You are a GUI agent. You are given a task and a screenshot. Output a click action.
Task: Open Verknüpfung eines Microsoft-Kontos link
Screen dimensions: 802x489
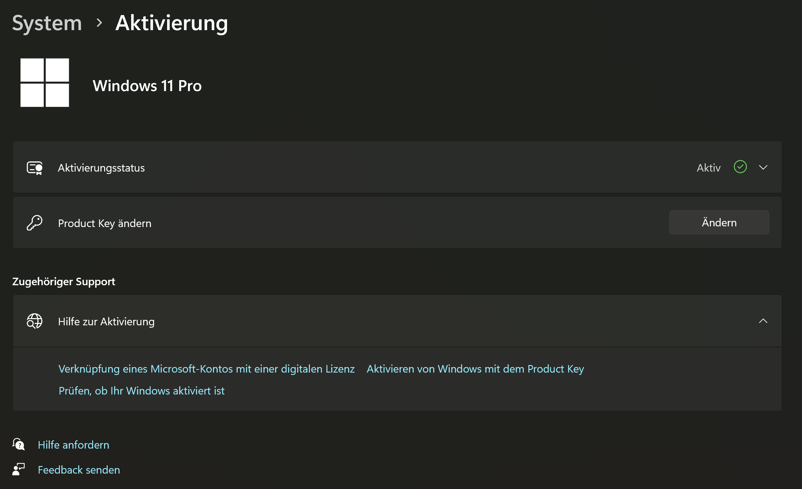[206, 369]
